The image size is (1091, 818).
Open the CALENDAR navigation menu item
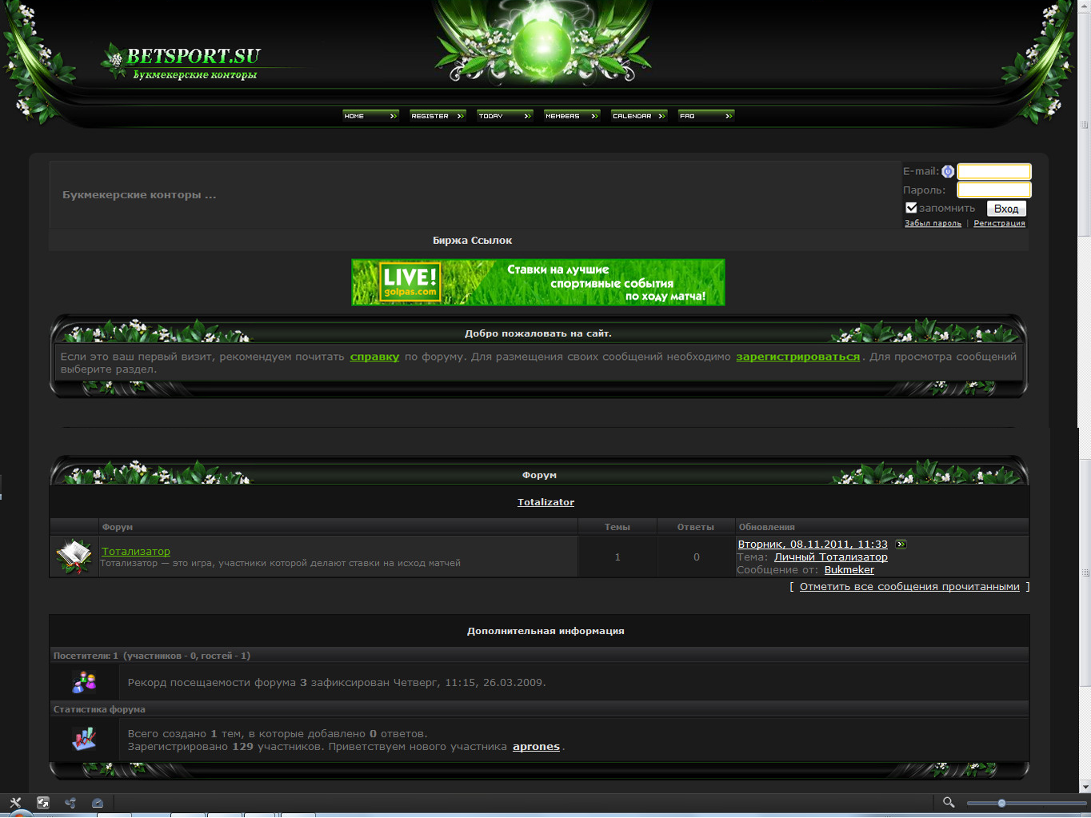click(639, 116)
